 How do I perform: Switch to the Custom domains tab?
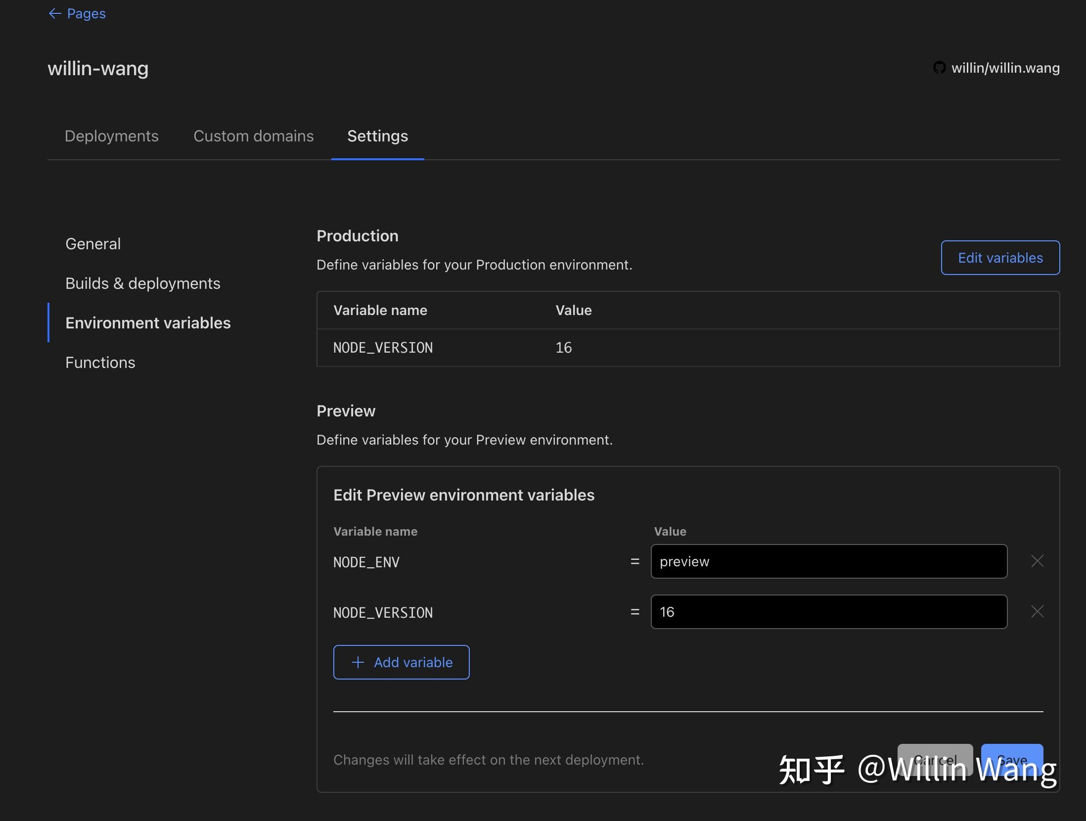tap(253, 136)
